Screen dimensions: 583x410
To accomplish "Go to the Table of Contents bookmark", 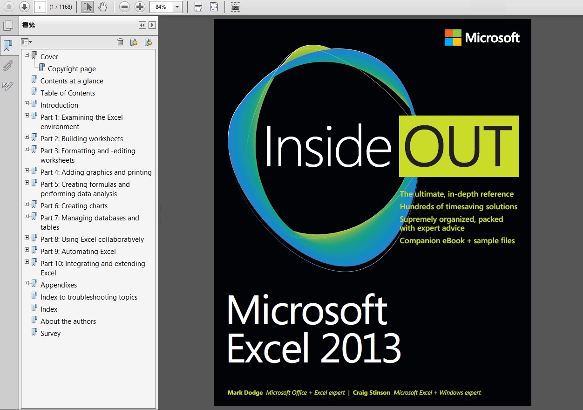I will click(68, 93).
